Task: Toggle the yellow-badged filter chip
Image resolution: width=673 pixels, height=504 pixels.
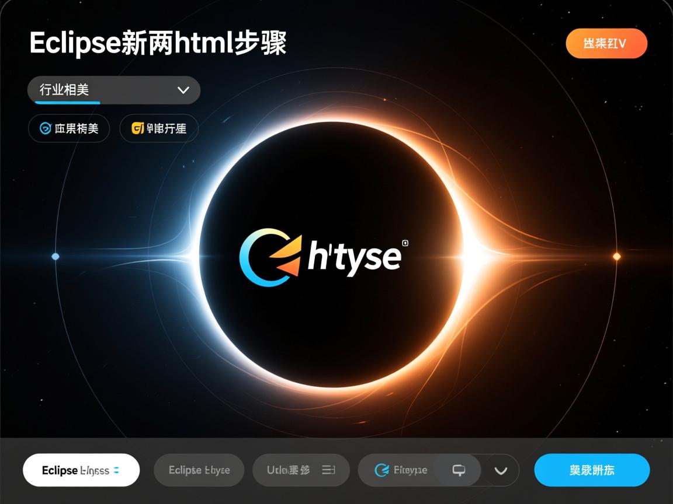Action: pos(158,128)
